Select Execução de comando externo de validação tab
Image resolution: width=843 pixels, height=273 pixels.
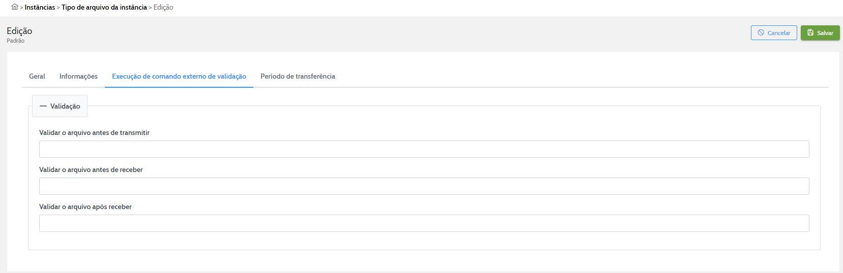tap(179, 76)
